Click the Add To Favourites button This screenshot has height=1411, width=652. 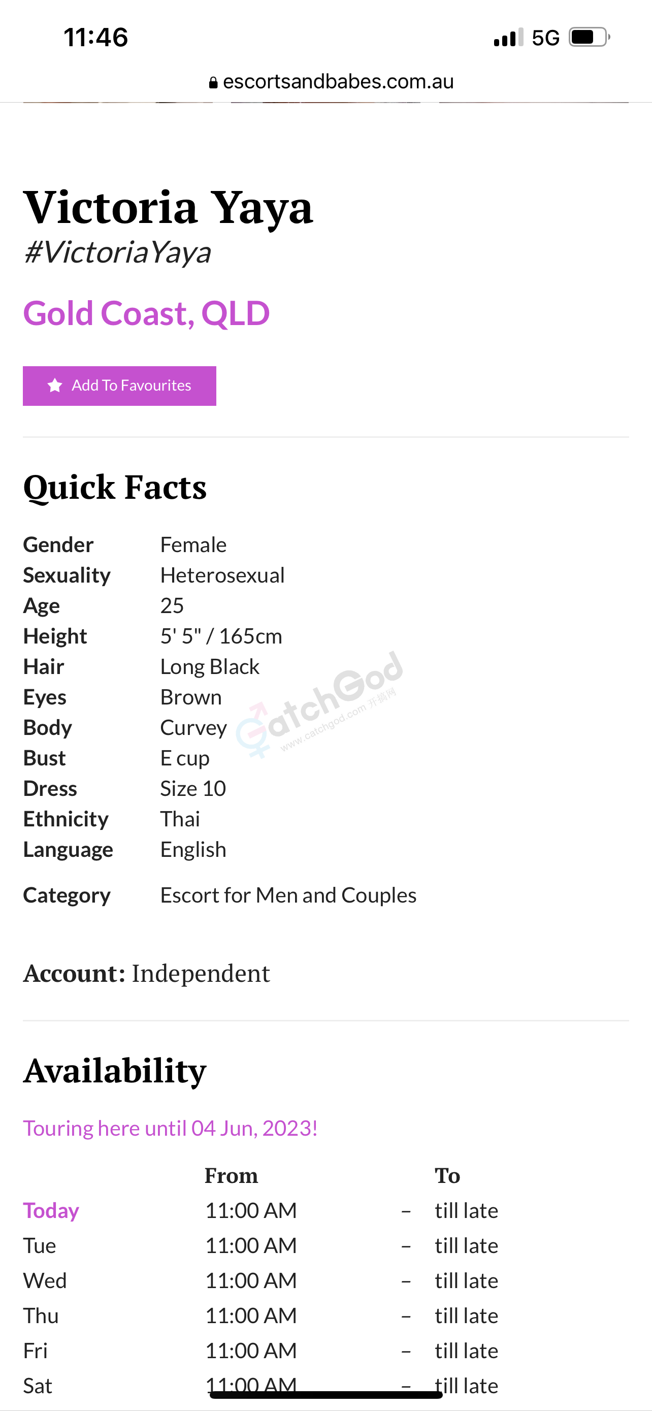[x=119, y=386]
